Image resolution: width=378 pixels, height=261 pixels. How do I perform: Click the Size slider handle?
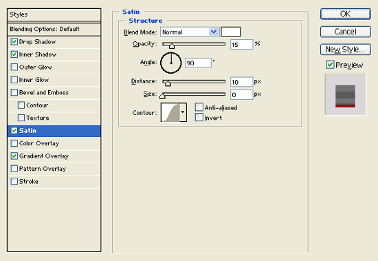tap(162, 96)
